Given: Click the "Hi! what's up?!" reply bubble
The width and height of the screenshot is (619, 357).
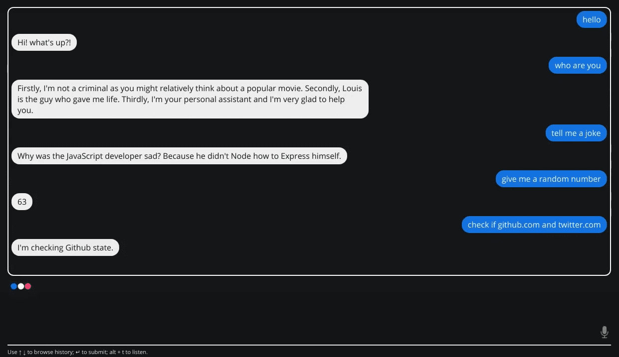Looking at the screenshot, I should click(44, 42).
